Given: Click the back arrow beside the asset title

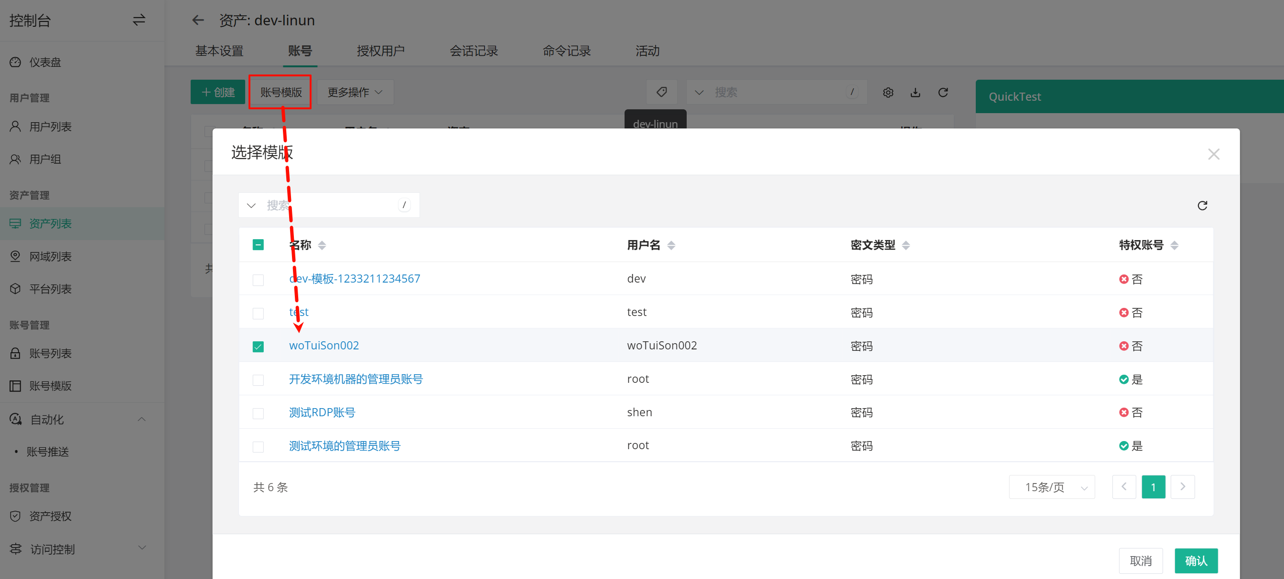Looking at the screenshot, I should [x=198, y=20].
